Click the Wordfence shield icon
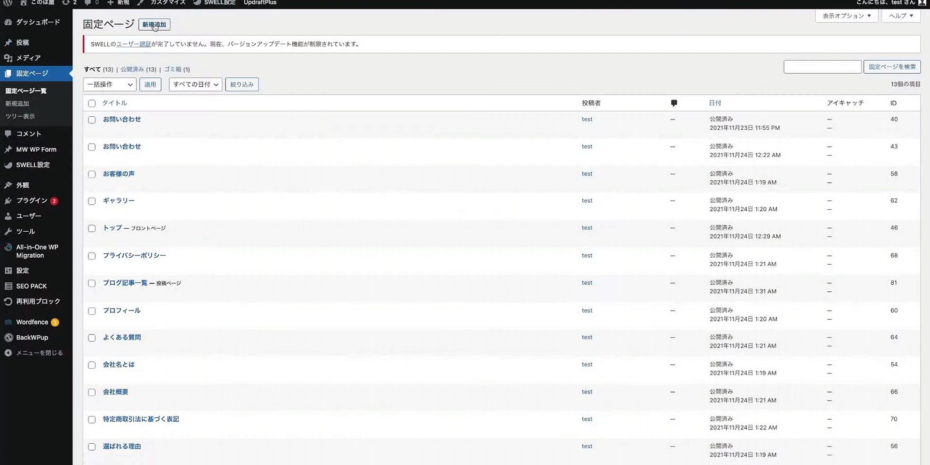Screen dimensions: 930x465 8,322
